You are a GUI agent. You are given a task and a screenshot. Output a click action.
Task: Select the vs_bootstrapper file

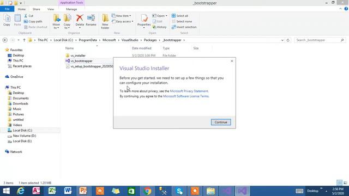click(x=81, y=61)
